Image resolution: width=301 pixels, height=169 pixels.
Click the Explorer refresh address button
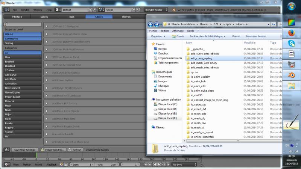[274, 24]
